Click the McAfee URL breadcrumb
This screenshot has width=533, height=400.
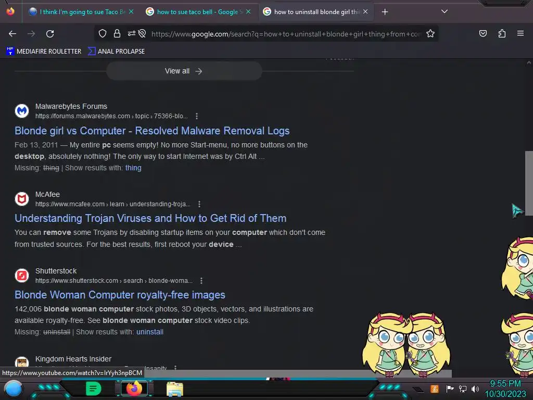pyautogui.click(x=113, y=204)
